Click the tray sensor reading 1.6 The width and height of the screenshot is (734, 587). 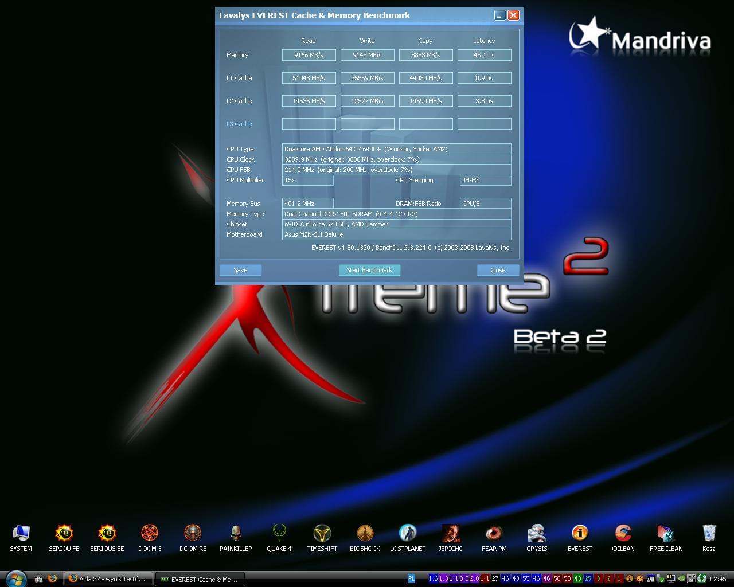coord(433,579)
